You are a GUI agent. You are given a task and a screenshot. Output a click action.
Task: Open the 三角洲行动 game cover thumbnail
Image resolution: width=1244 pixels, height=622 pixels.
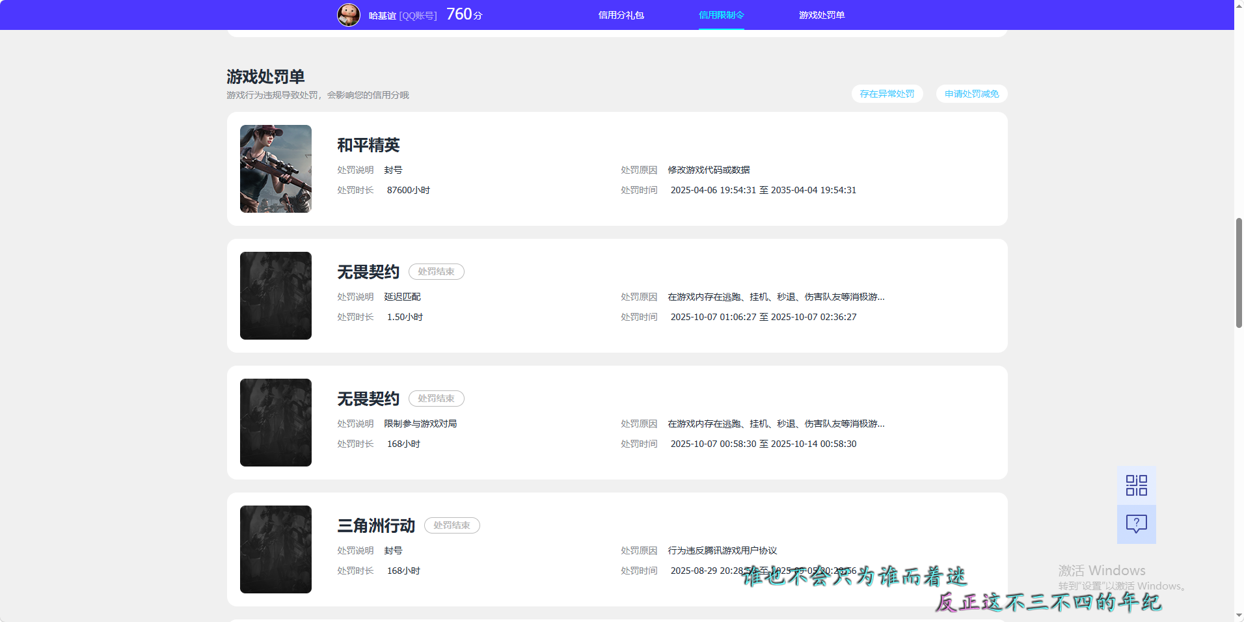coord(276,549)
